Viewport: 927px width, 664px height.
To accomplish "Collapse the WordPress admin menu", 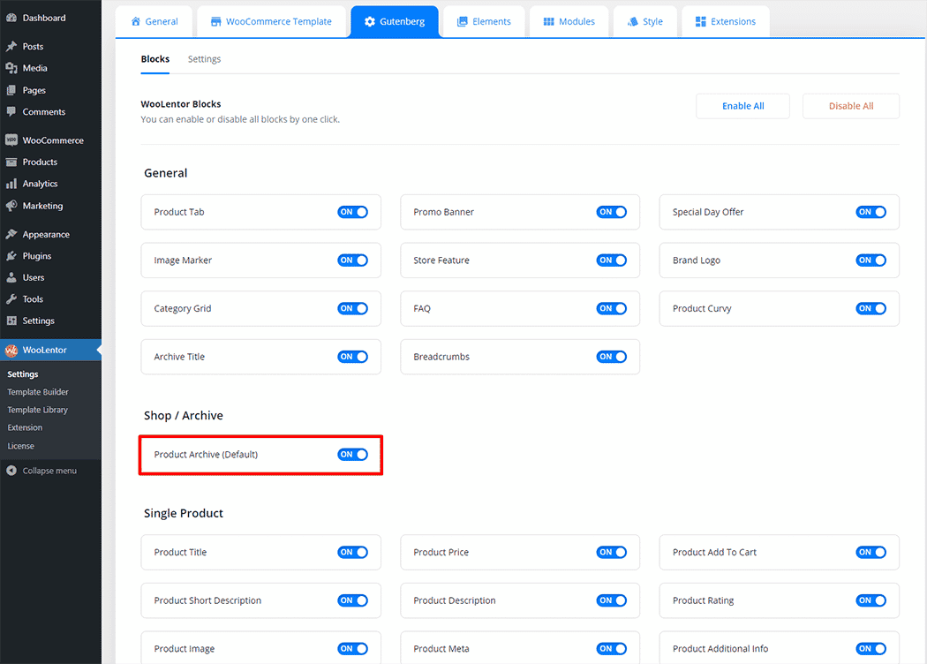I will pyautogui.click(x=41, y=471).
